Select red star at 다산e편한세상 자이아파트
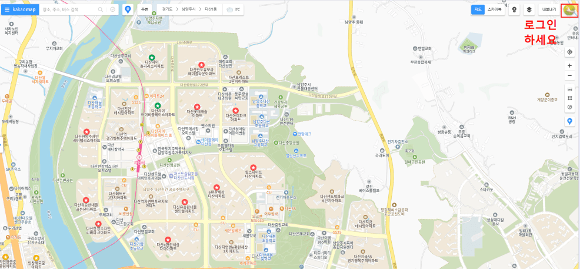This screenshot has width=580, height=269. pyautogui.click(x=168, y=240)
